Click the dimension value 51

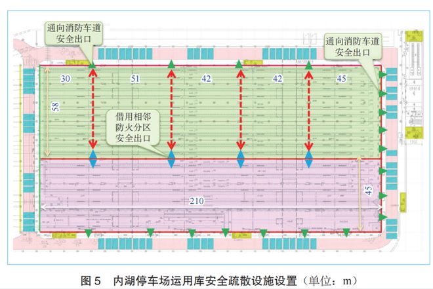click(x=135, y=79)
